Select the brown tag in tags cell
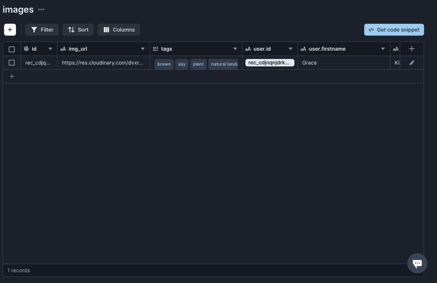The height and width of the screenshot is (283, 437). [164, 64]
